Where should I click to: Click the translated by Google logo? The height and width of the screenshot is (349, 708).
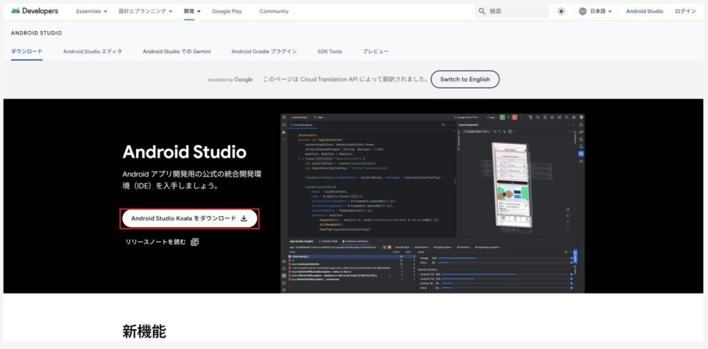230,79
